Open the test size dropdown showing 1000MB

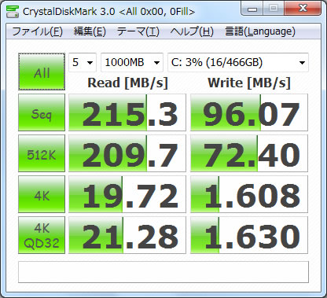coord(132,62)
